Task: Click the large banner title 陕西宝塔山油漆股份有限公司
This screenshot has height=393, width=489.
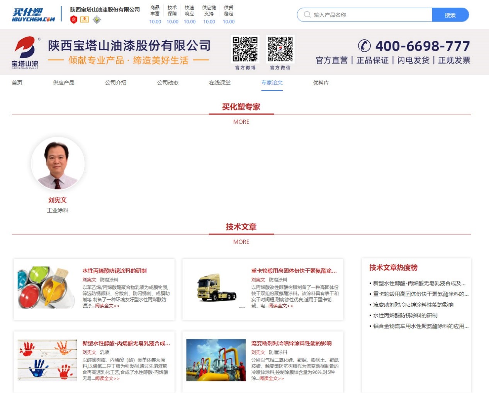Action: click(x=129, y=46)
